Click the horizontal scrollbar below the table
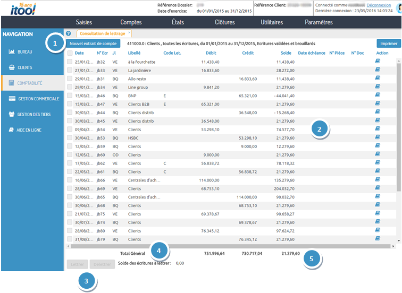 click(229, 246)
